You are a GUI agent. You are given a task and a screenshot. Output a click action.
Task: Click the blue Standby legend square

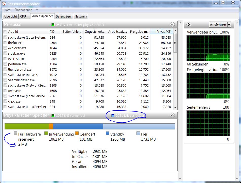(108, 133)
